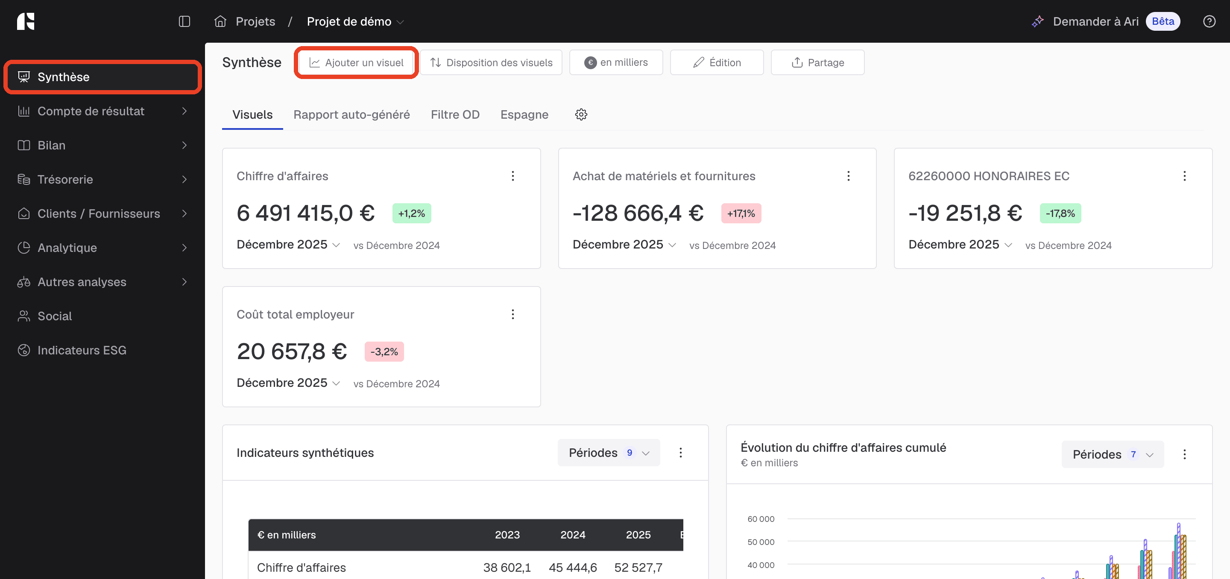Click the Trésorerie coins icon
The height and width of the screenshot is (579, 1230).
[23, 179]
